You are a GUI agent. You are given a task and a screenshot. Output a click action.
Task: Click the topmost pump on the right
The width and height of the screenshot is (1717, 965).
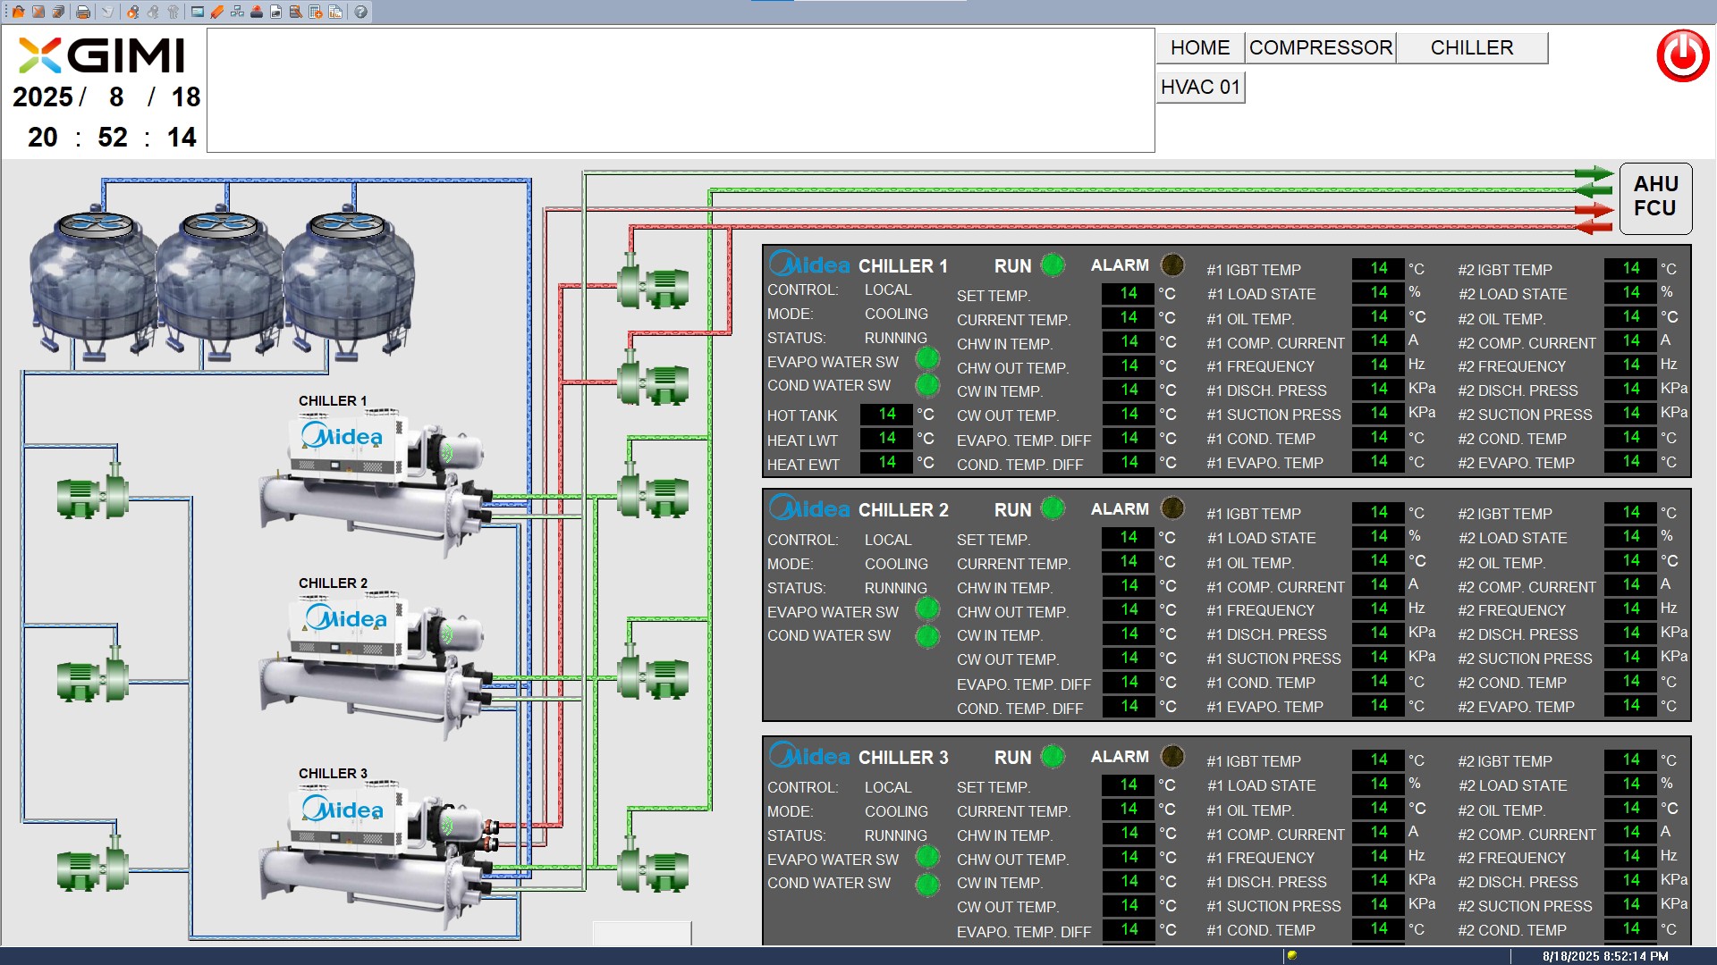point(653,283)
